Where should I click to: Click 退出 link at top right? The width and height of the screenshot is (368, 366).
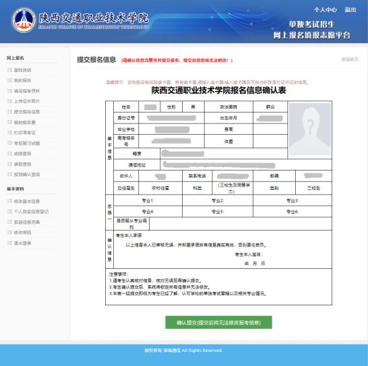pos(350,10)
